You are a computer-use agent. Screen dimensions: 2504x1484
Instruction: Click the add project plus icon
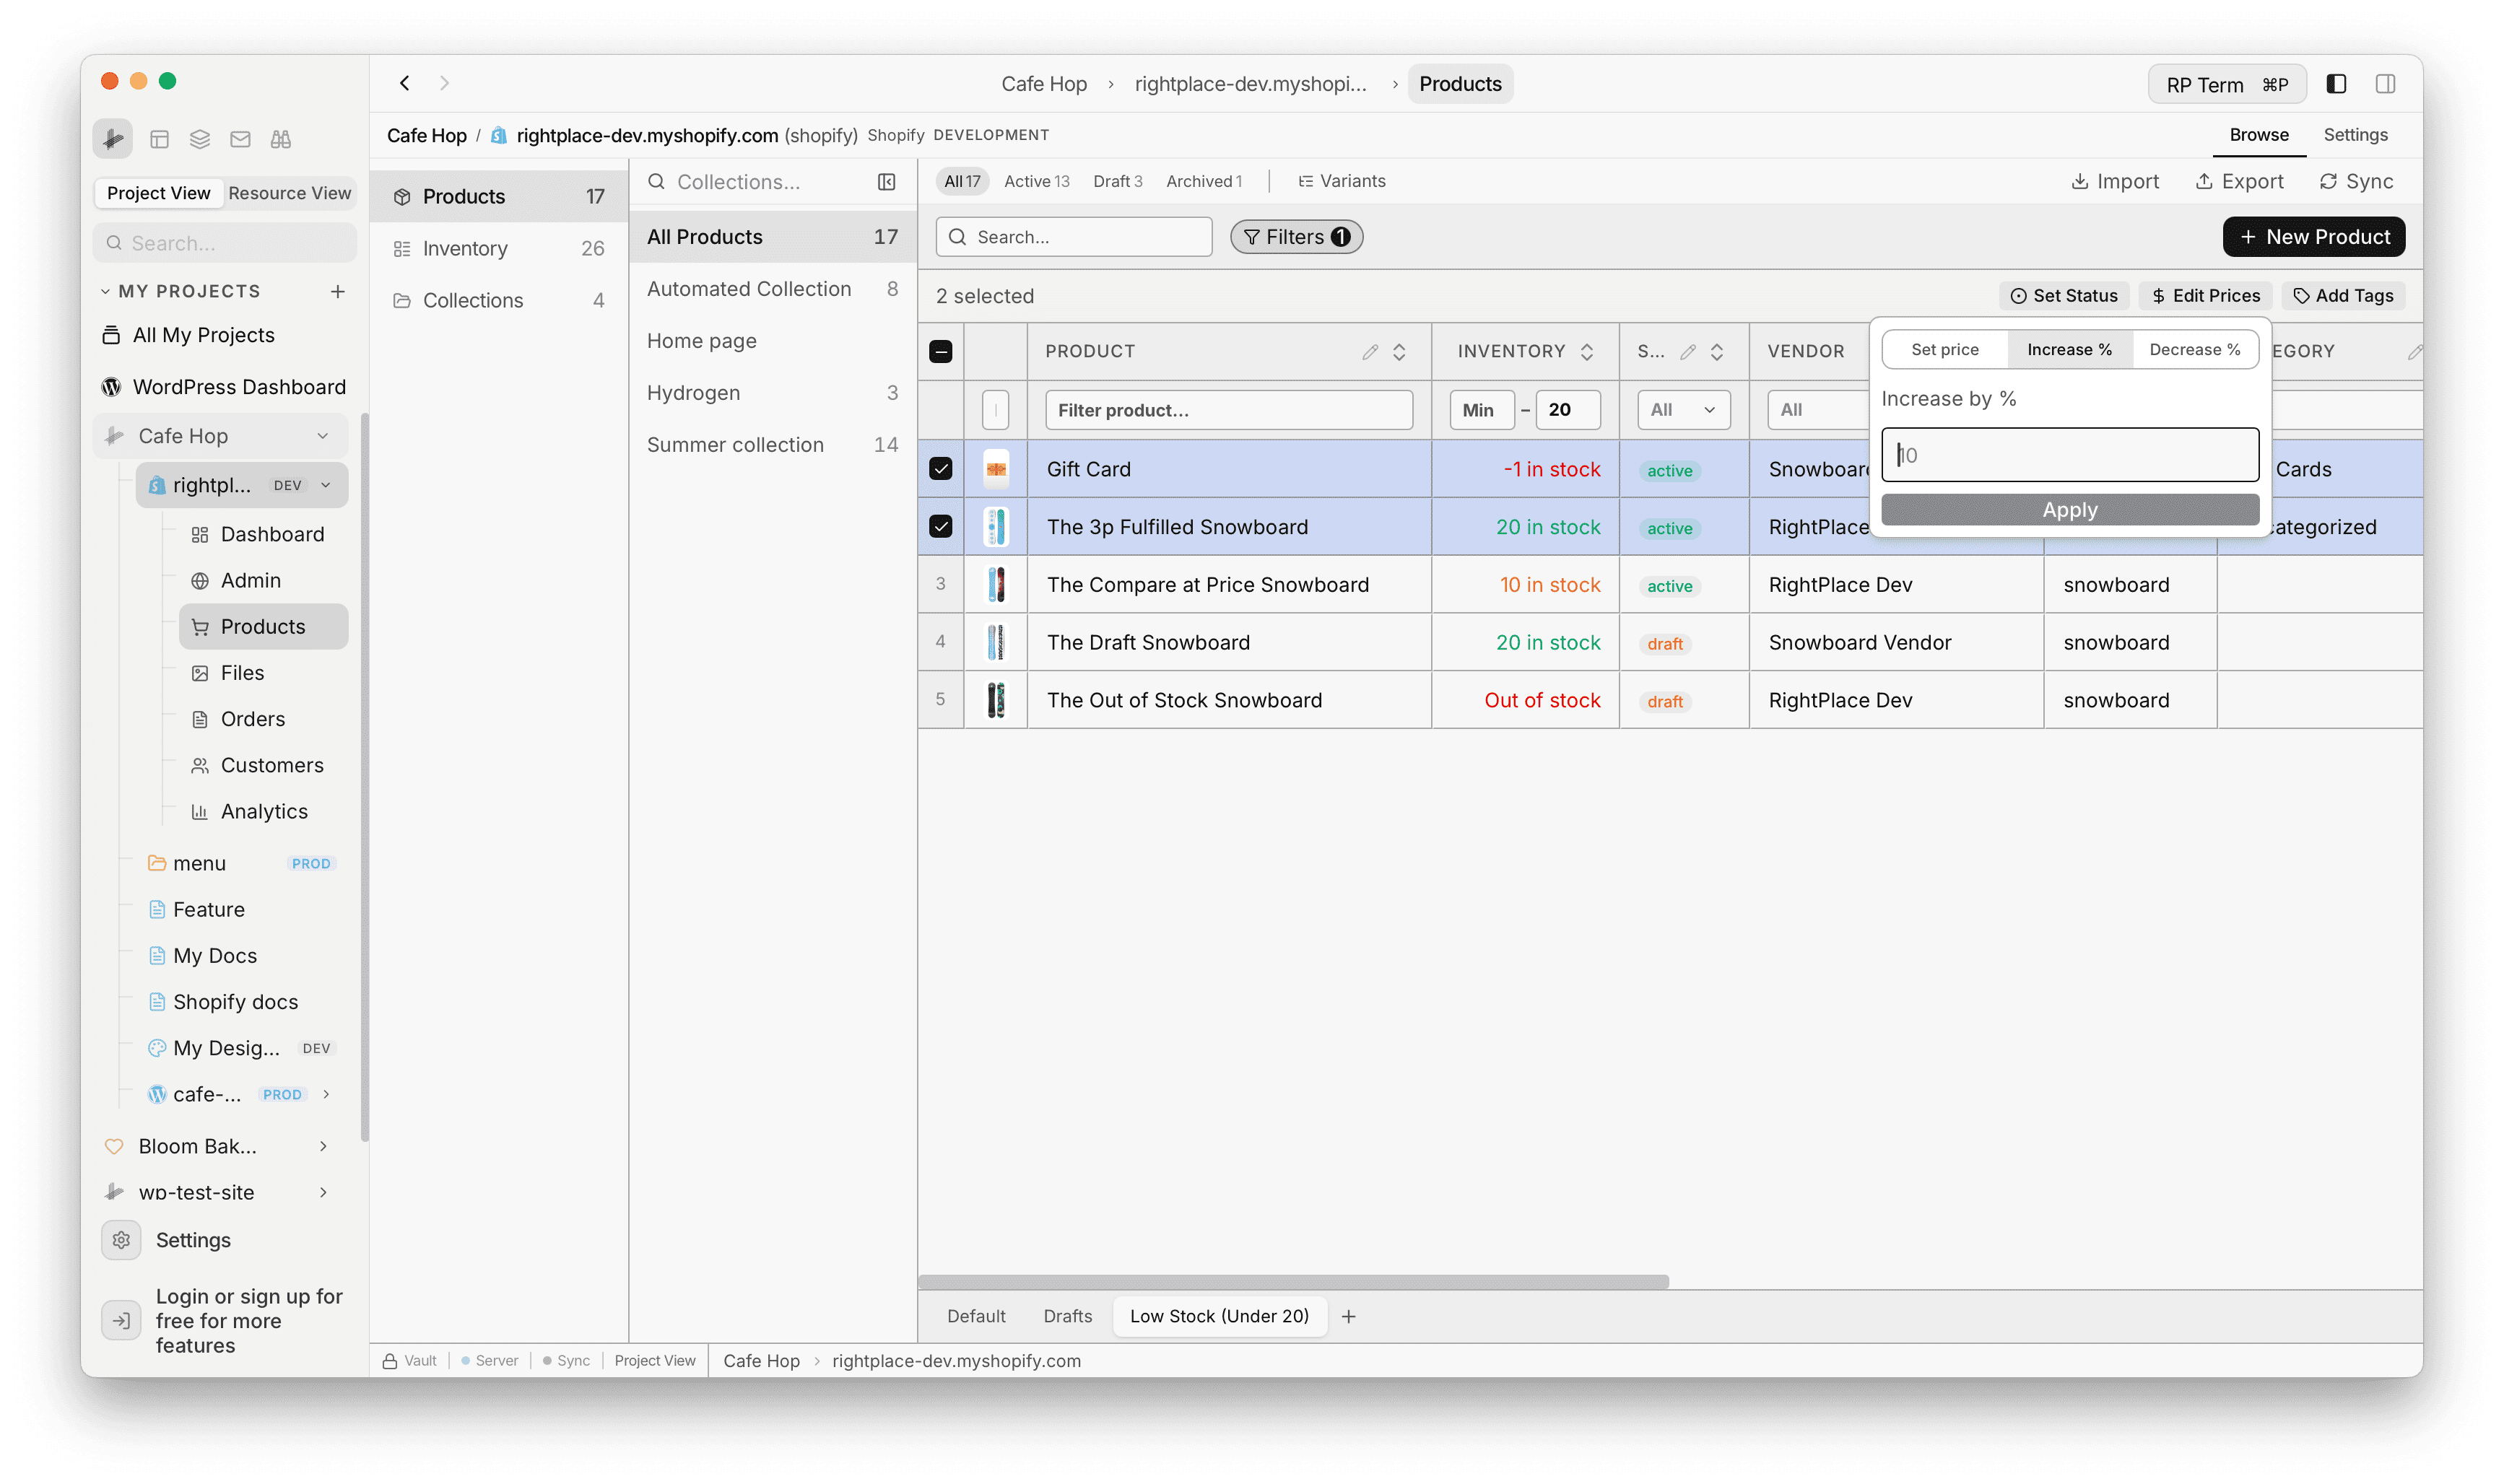pos(338,291)
